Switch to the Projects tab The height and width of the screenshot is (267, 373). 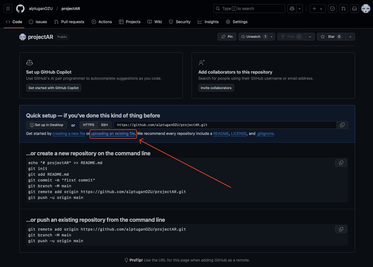point(130,22)
